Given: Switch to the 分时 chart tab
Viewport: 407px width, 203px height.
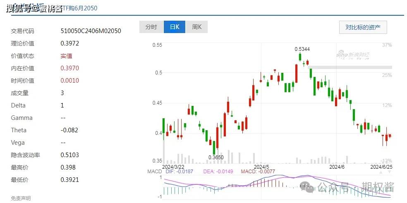Looking at the screenshot, I should (151, 27).
